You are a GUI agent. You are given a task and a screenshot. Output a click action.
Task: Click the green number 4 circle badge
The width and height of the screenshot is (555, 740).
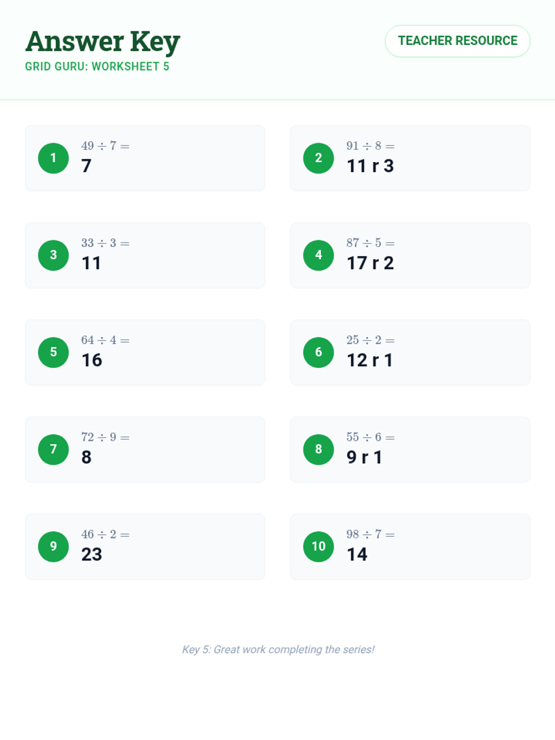[318, 255]
